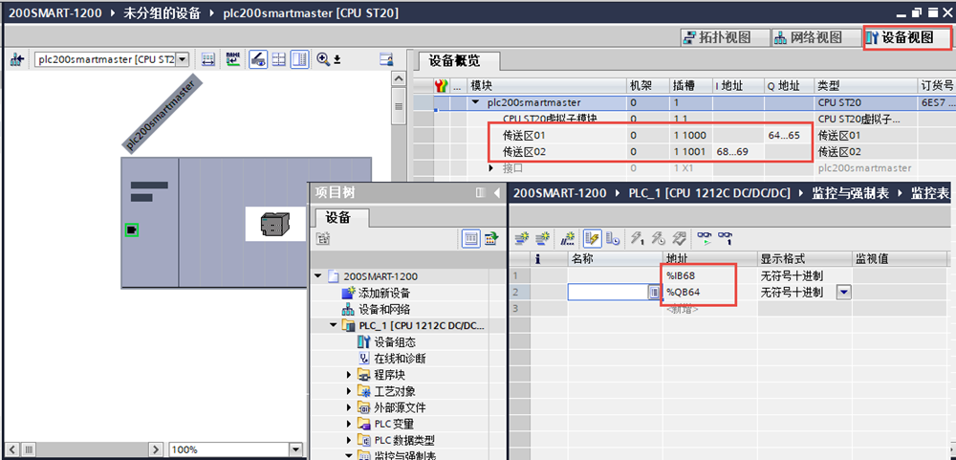This screenshot has height=460, width=956.
Task: Click the zoom magnifier icon
Action: tap(323, 59)
